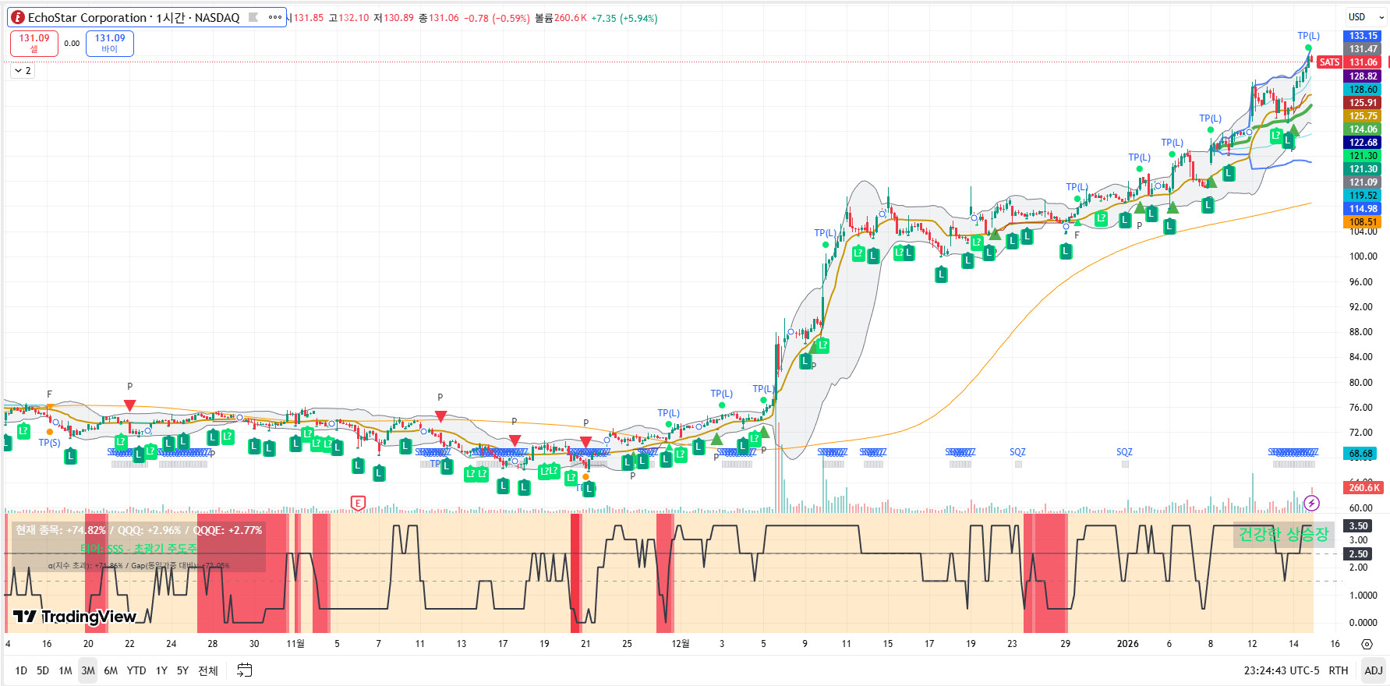1390x686 pixels.
Task: Click the open price 131.85 value
Action: click(309, 18)
